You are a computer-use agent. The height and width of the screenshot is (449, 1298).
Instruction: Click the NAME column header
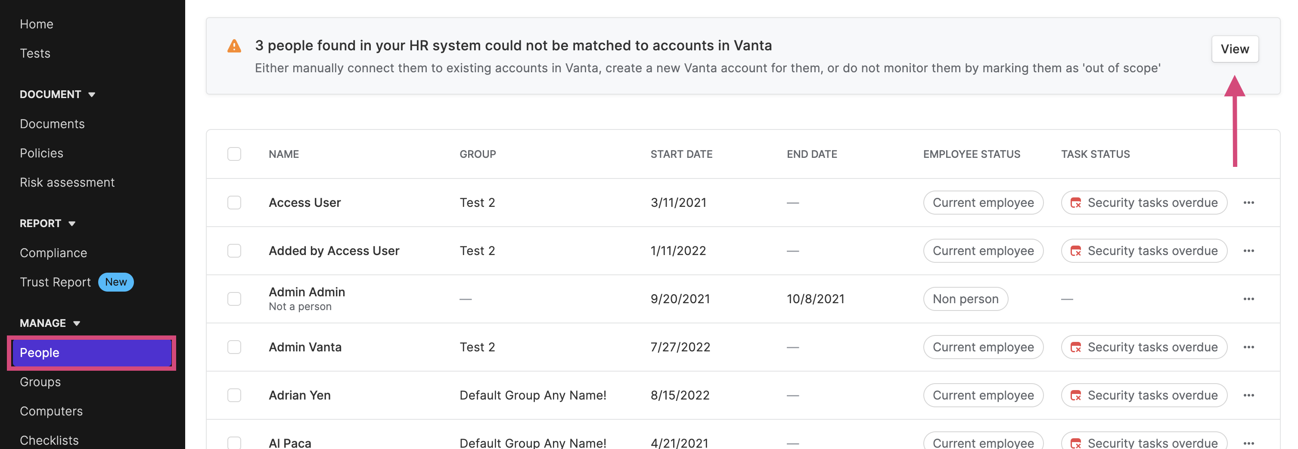tap(284, 154)
